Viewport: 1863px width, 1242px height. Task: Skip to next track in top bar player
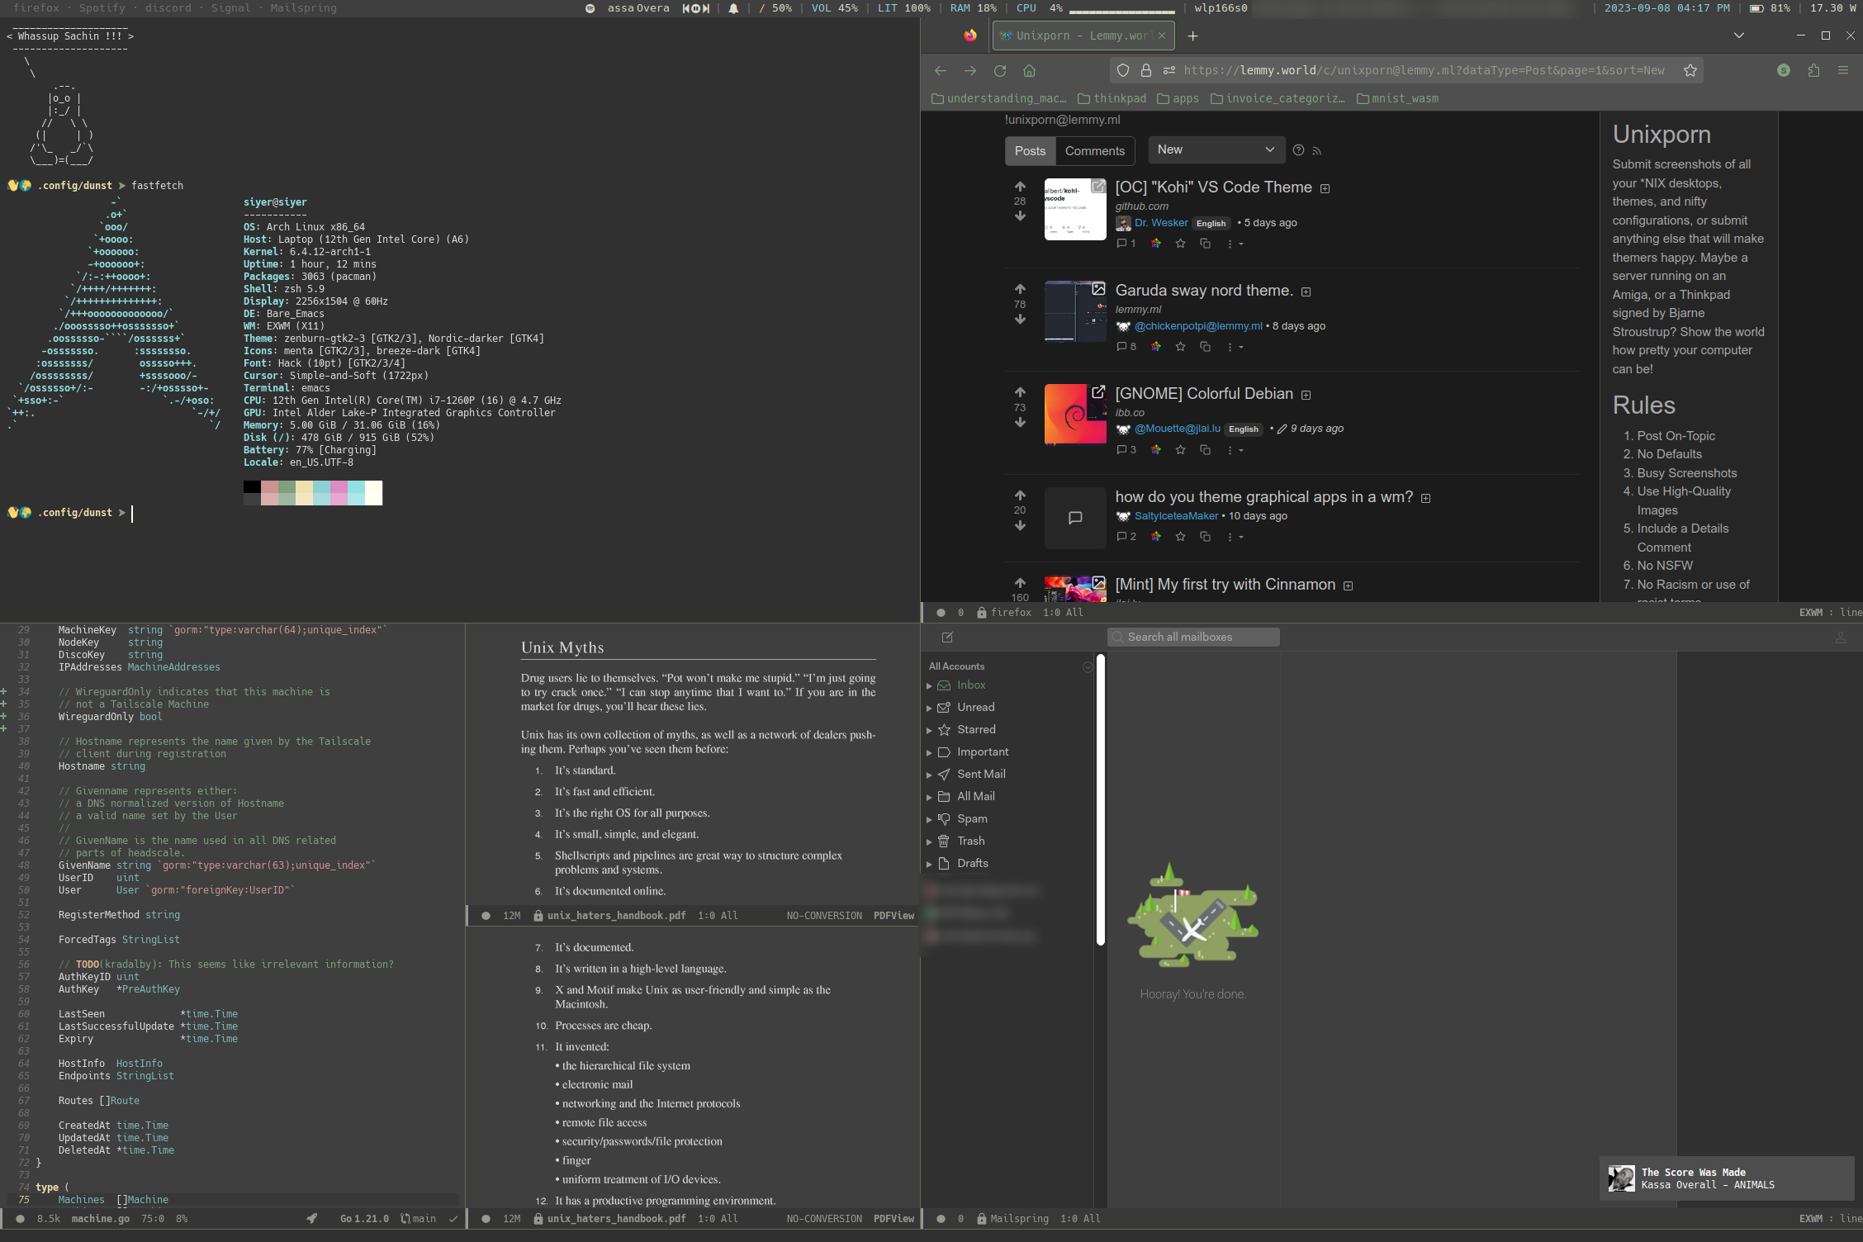(x=706, y=8)
